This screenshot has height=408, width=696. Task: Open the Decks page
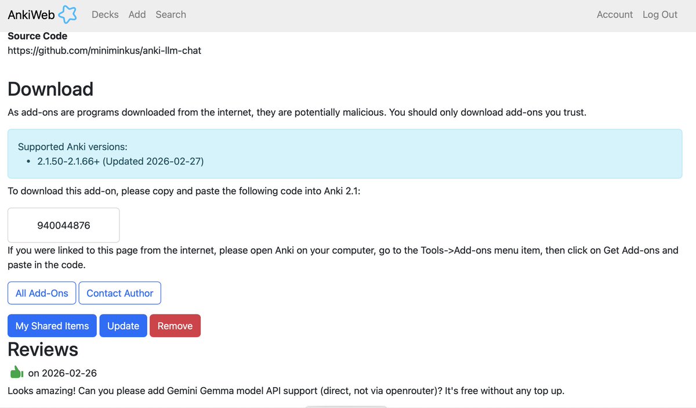(105, 15)
